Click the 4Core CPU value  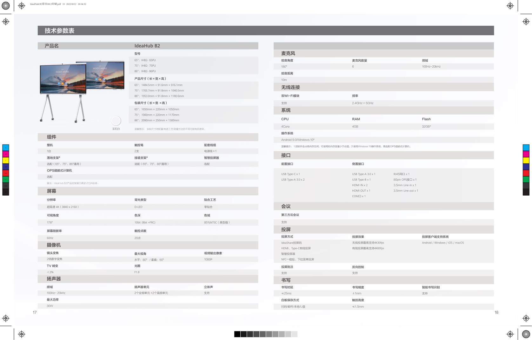pos(285,126)
